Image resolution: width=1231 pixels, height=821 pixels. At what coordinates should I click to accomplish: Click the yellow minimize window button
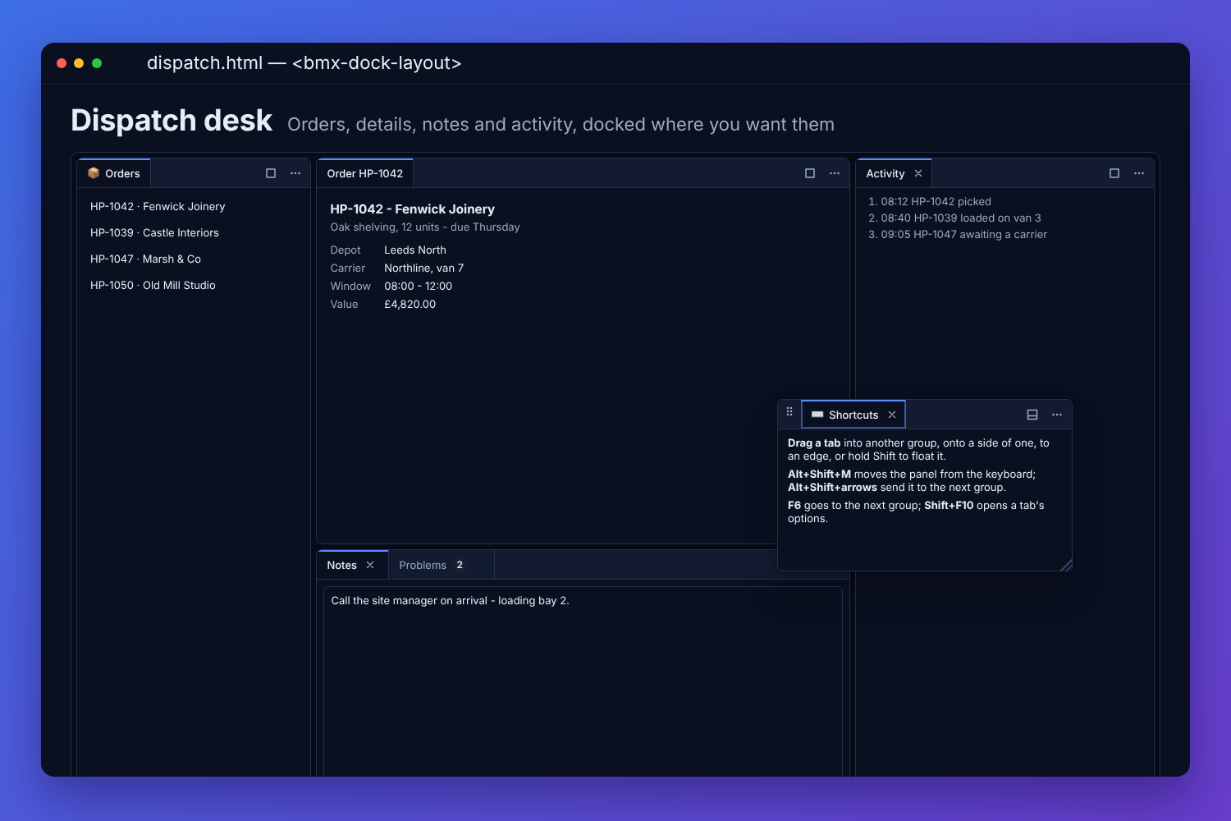point(79,63)
